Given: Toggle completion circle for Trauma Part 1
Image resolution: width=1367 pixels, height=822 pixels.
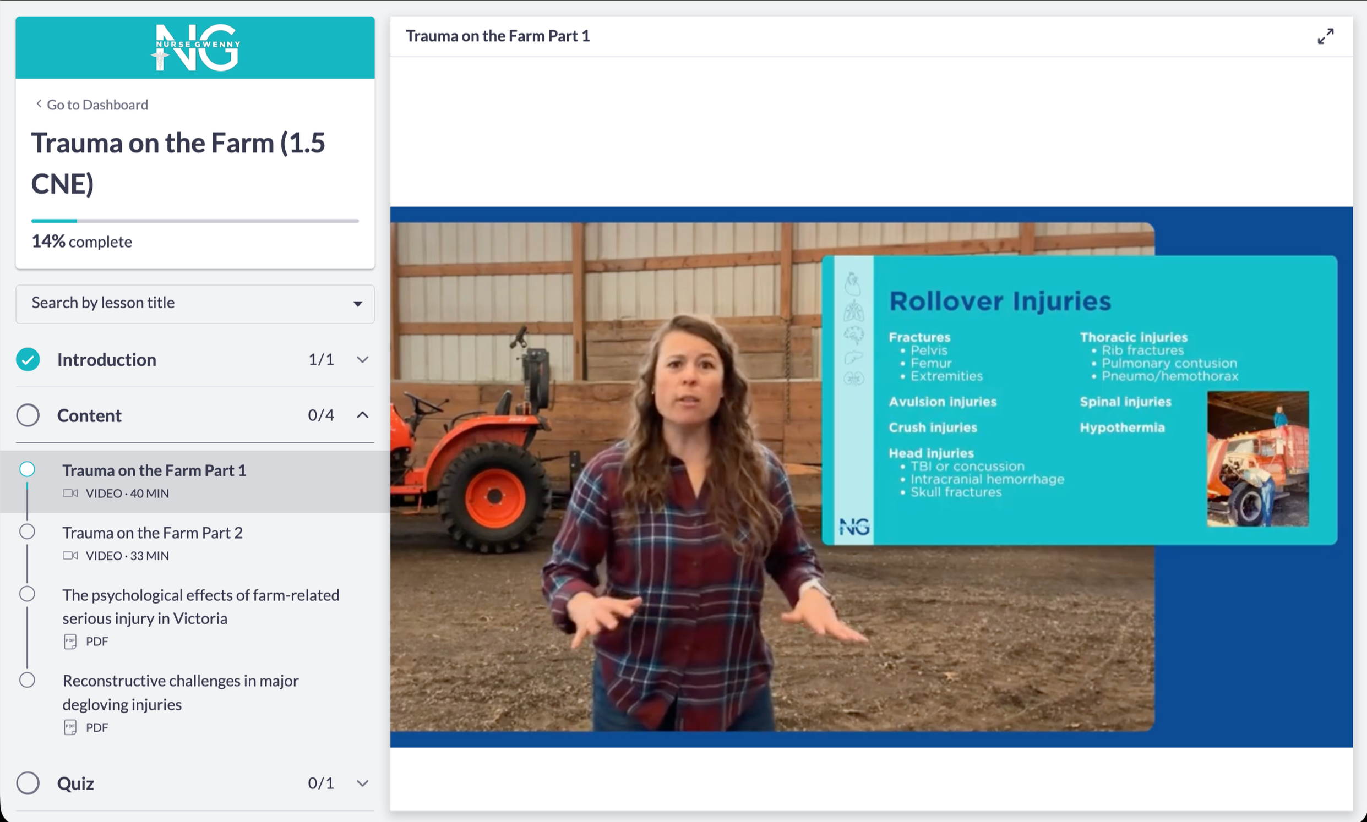Looking at the screenshot, I should click(27, 469).
